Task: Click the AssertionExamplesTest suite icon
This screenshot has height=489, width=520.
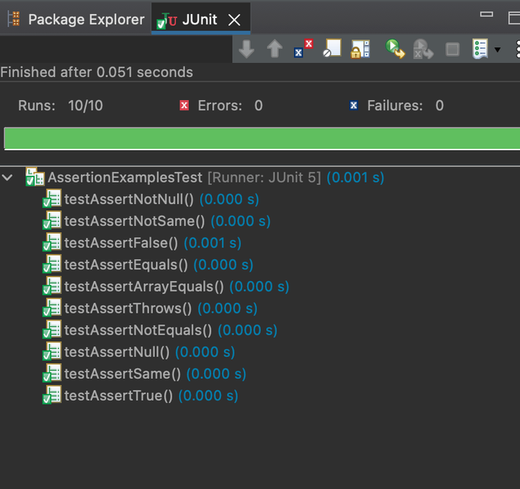Action: [35, 176]
